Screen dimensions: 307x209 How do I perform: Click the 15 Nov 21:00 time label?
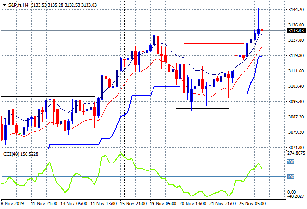tap(133, 204)
